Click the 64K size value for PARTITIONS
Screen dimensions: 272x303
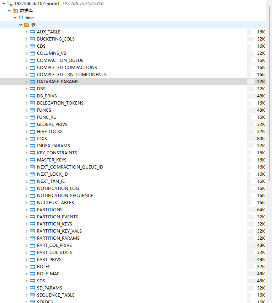point(261,210)
